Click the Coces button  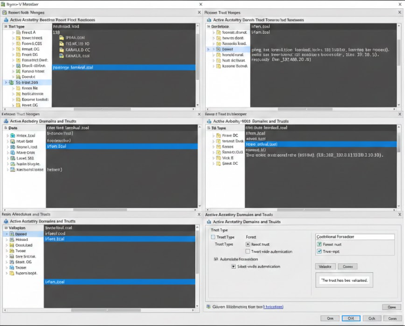(348, 266)
